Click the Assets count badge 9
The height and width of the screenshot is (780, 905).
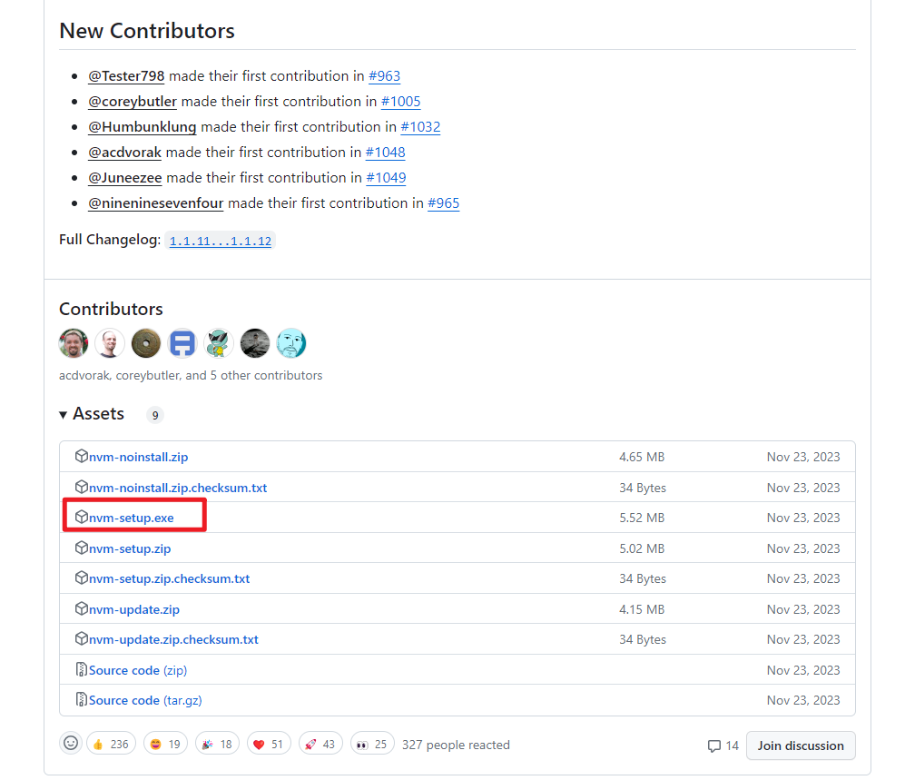tap(154, 415)
